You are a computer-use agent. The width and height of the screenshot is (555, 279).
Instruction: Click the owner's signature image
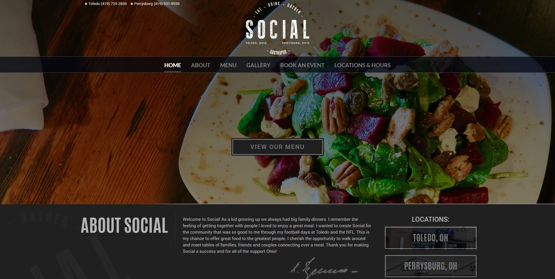(324, 268)
